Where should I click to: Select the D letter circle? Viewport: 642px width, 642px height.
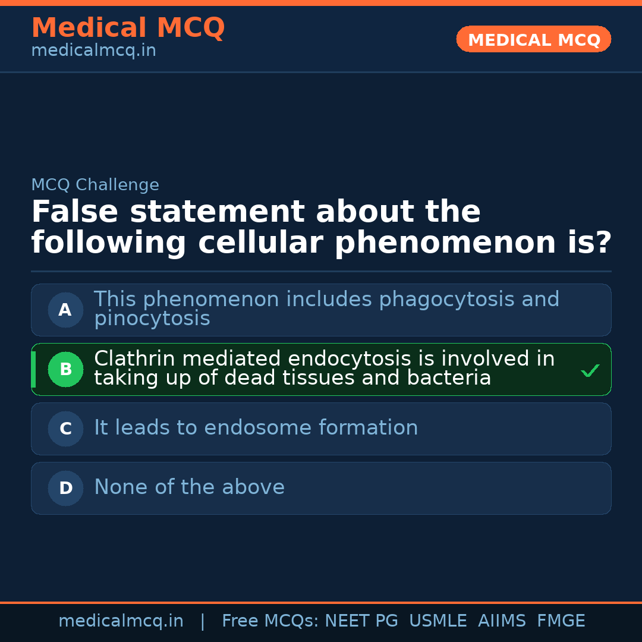[65, 488]
